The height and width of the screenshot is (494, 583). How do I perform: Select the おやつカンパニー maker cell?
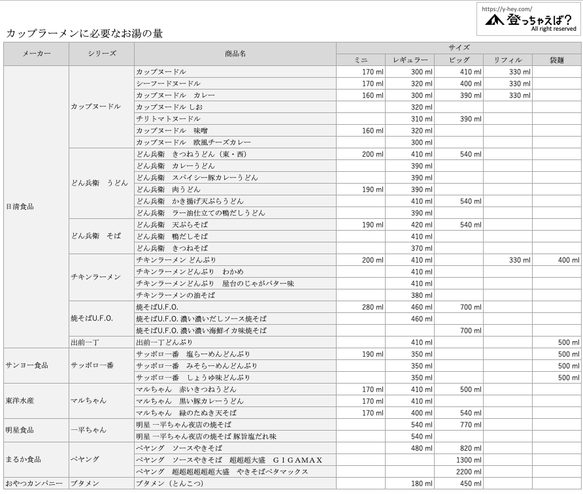[37, 484]
